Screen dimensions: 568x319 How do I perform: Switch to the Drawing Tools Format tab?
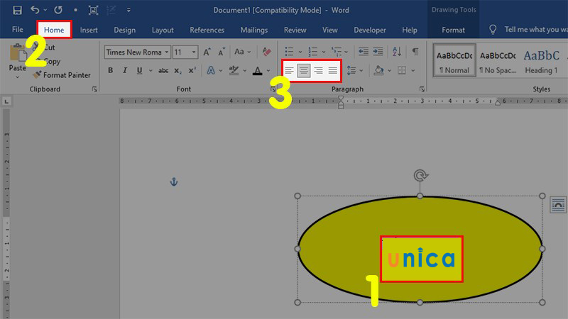click(453, 30)
